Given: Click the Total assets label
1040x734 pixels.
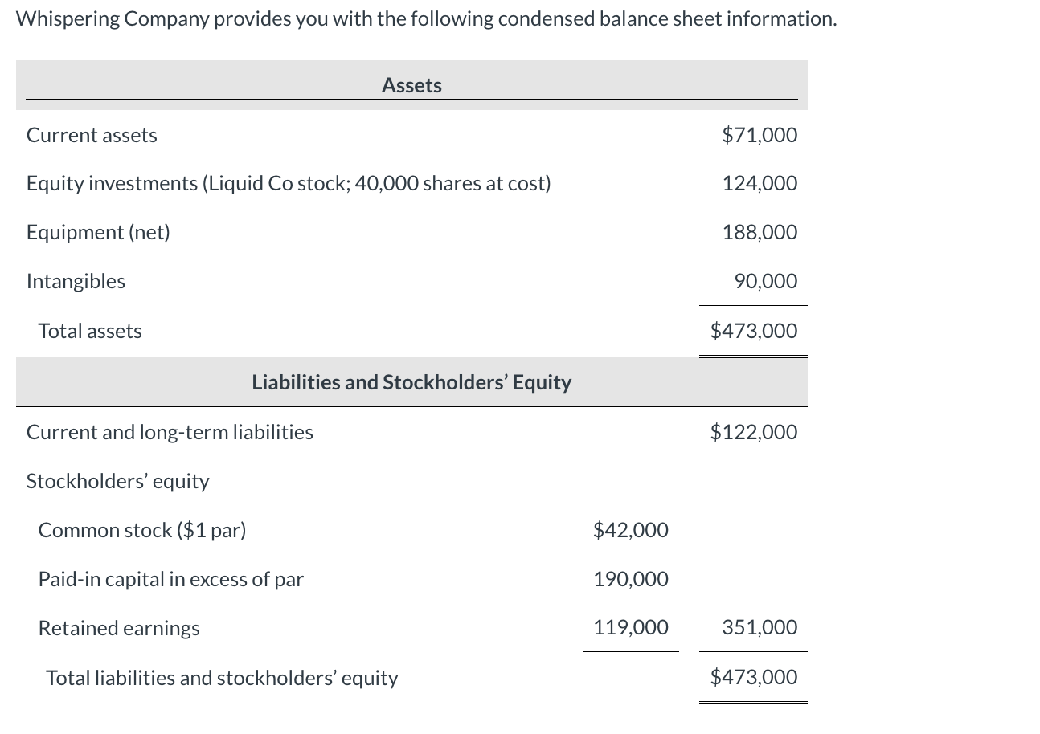Looking at the screenshot, I should coord(90,332).
